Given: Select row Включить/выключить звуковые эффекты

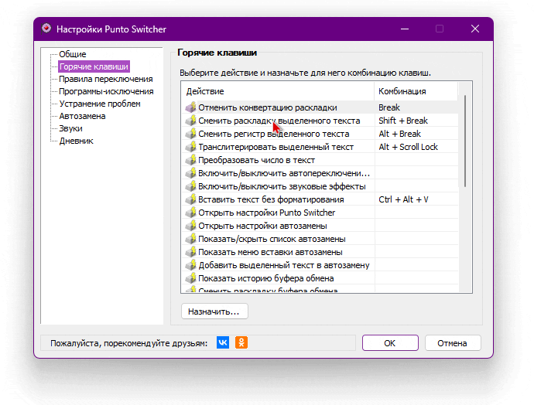Looking at the screenshot, I should [320, 186].
